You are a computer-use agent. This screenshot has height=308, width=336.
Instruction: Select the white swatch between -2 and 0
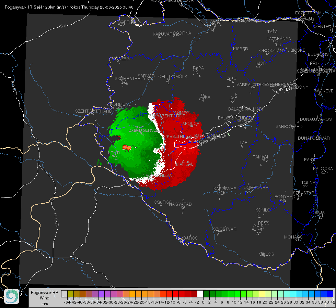click(200, 294)
